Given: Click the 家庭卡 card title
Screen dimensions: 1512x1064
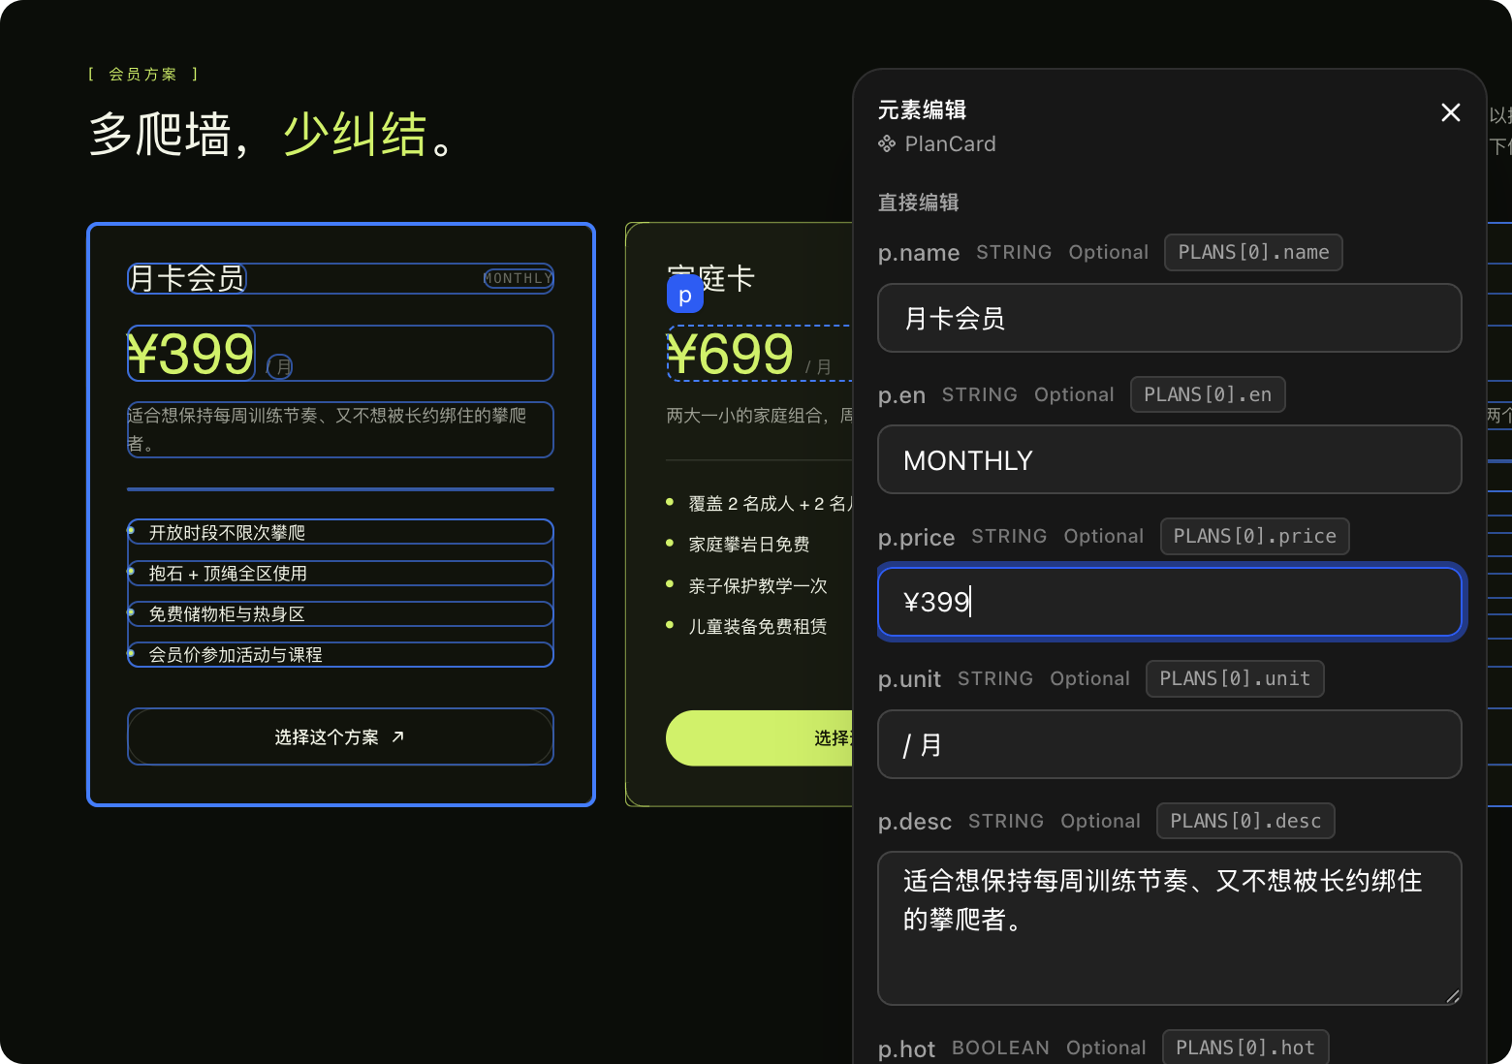Looking at the screenshot, I should pyautogui.click(x=710, y=278).
